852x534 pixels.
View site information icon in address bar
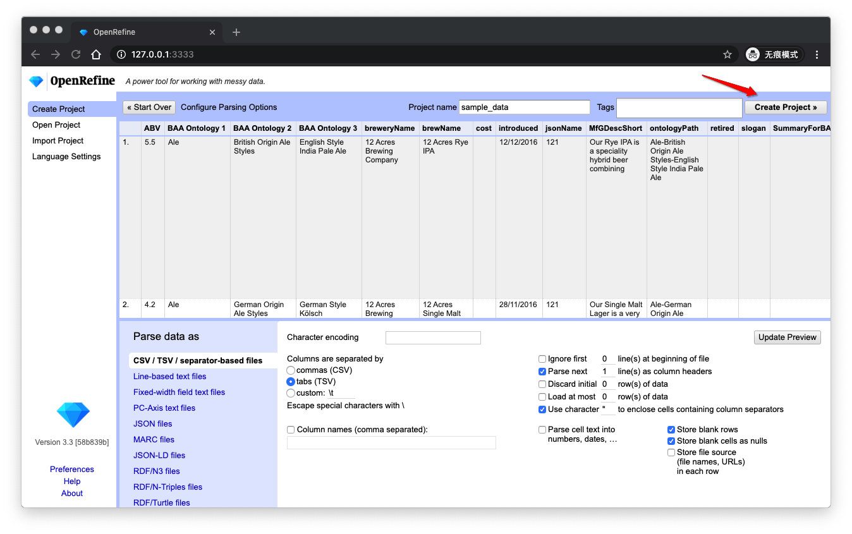[122, 54]
